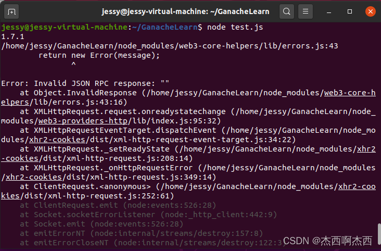Click 'XMLHttpRequestEventTarget.dispatchEvent' stack text

(x=125, y=130)
